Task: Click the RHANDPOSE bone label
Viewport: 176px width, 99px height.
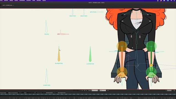Action: [59, 64]
